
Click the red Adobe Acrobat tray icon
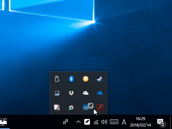pos(100,107)
